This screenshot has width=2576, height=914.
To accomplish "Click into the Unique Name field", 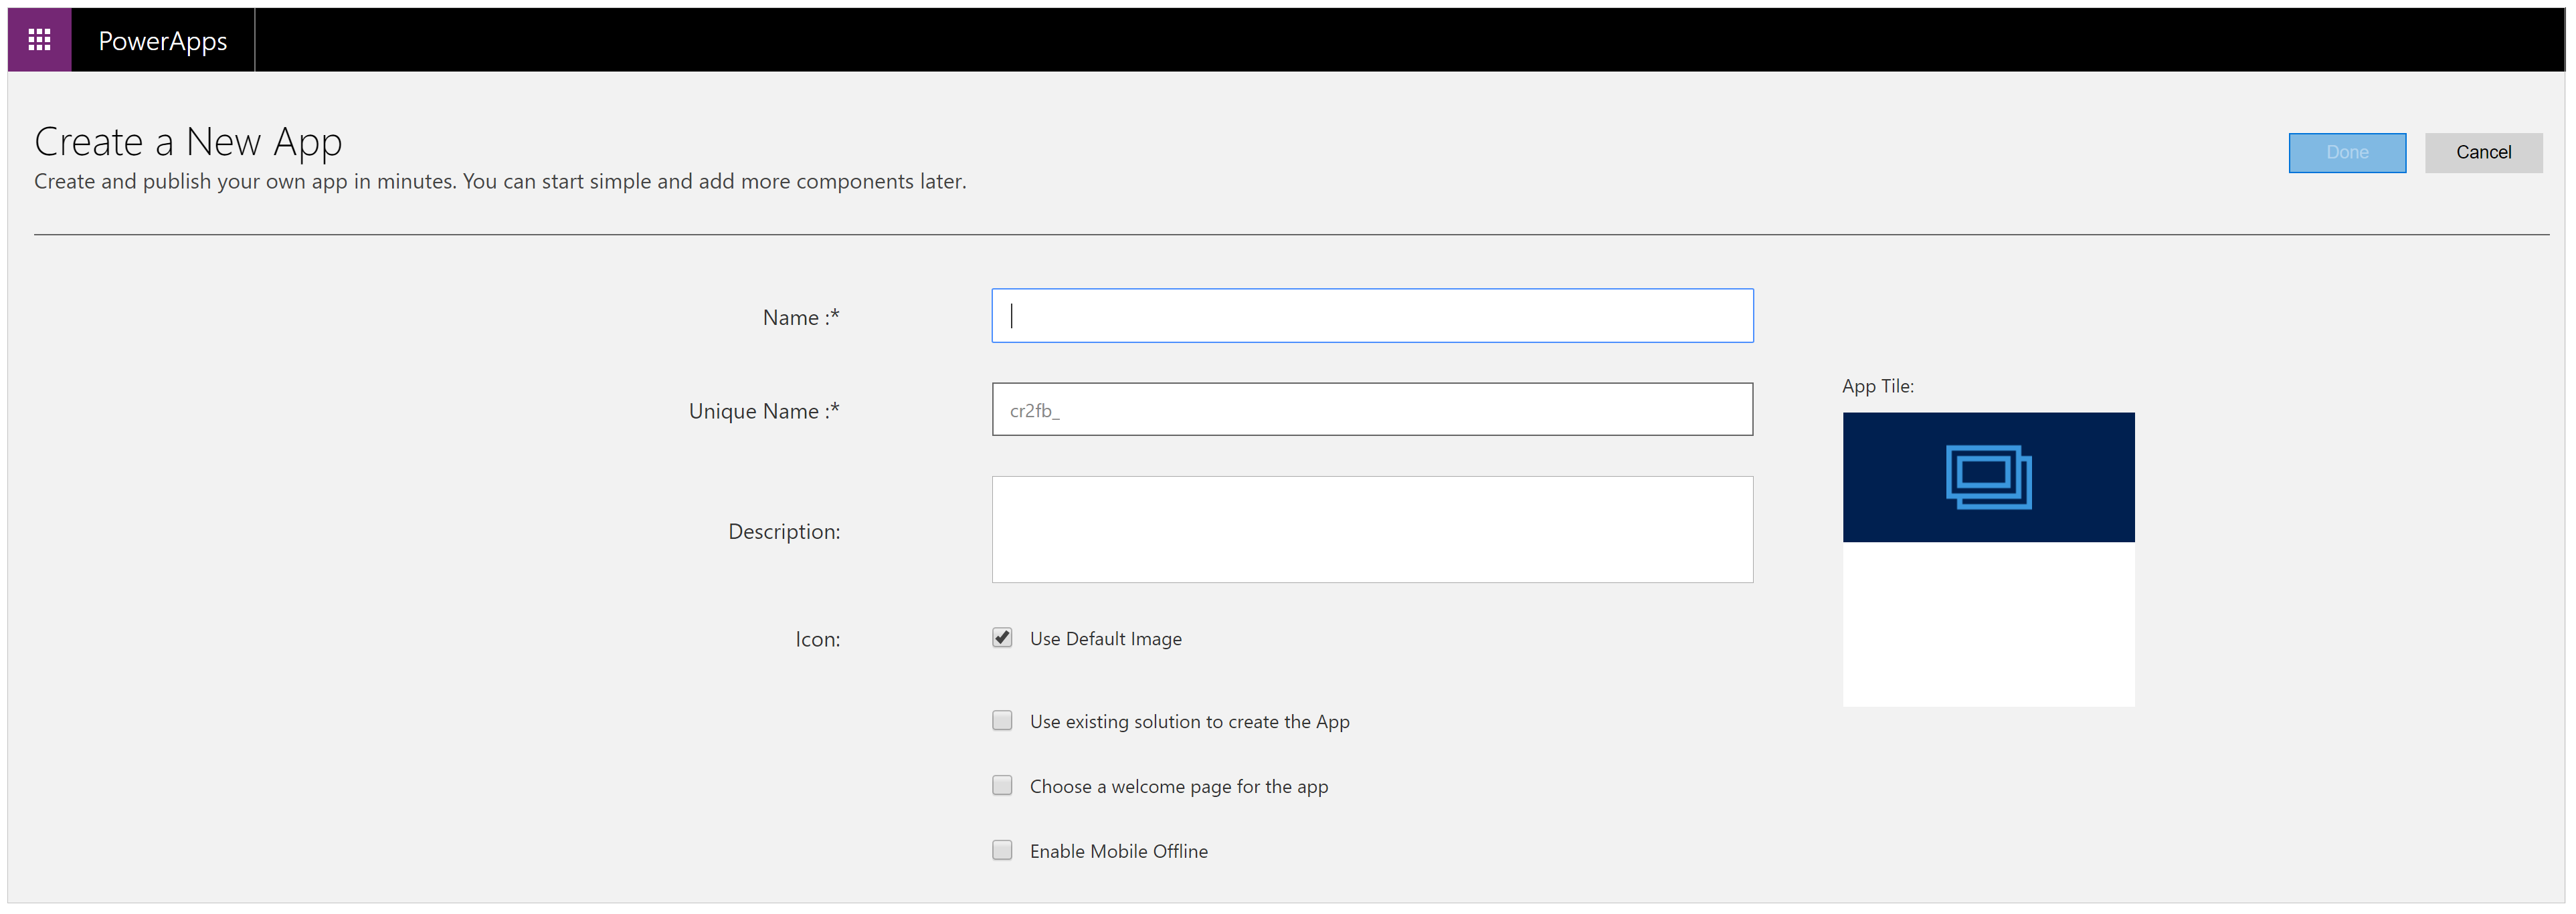I will click(1372, 410).
